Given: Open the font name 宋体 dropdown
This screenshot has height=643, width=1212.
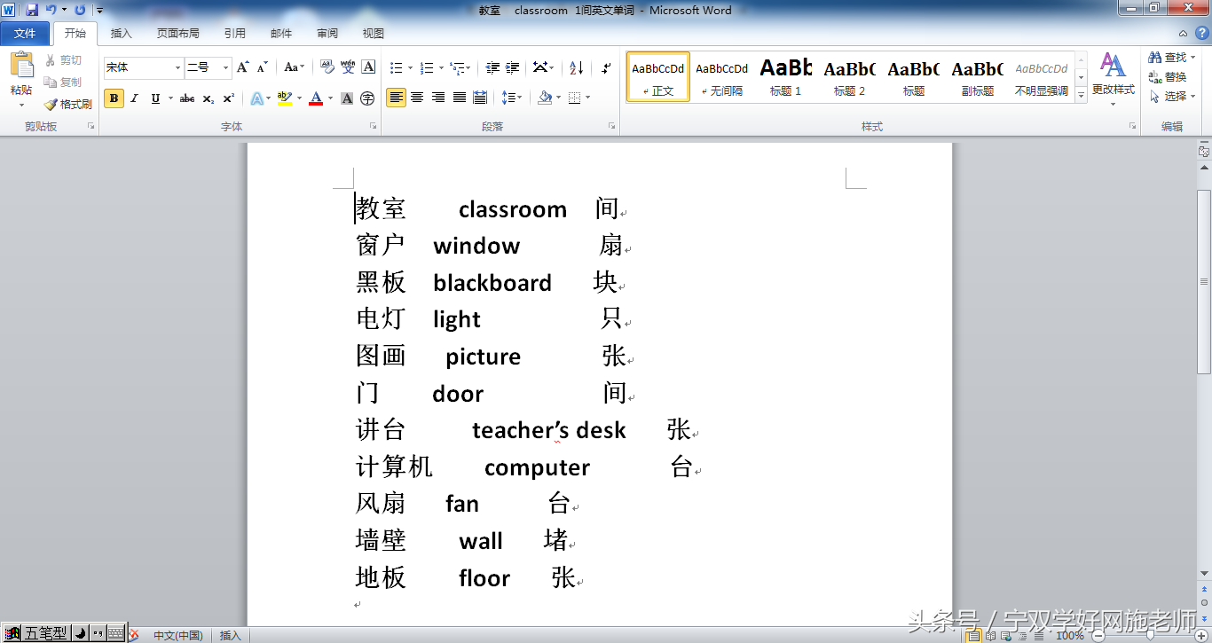Looking at the screenshot, I should 177,67.
